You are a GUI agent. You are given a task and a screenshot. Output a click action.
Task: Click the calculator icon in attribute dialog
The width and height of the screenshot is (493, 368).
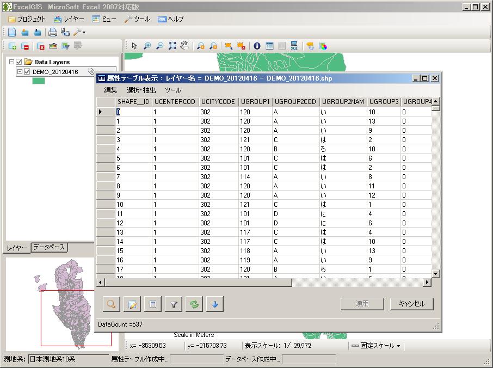(153, 304)
